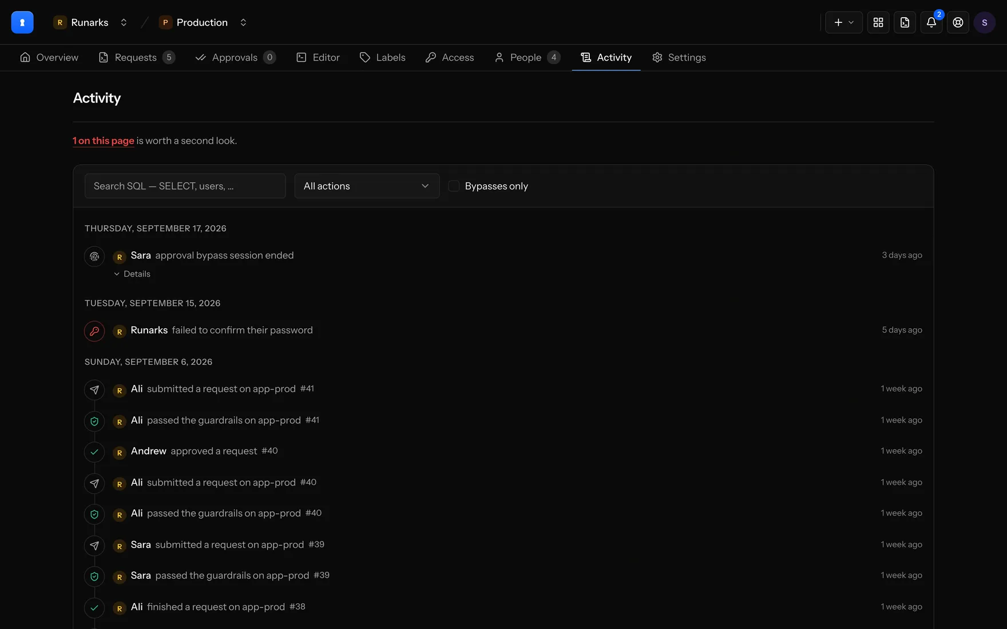Click '5 days ago' timestamp on Runarks row
Screen dimensions: 1007x629
[x=902, y=330]
